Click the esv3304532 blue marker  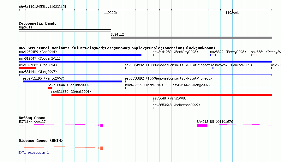pyautogui.click(x=125, y=68)
